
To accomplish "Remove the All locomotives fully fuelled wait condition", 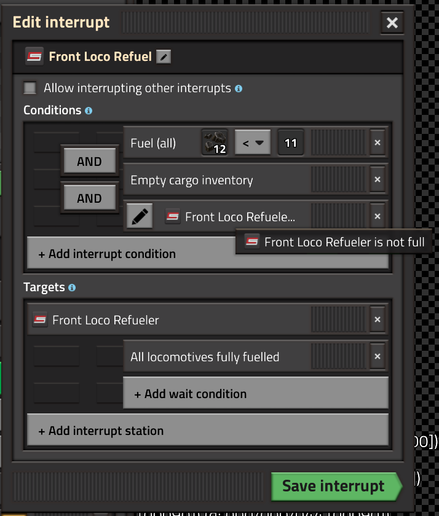I will (x=377, y=356).
